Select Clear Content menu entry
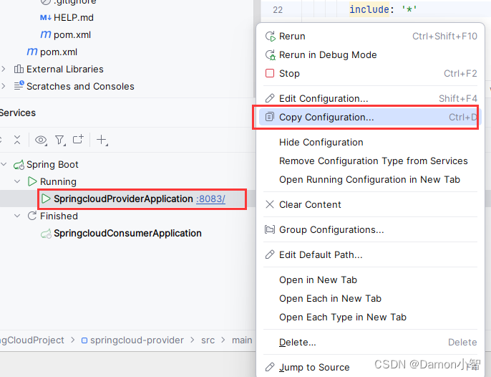This screenshot has width=491, height=377. [371, 204]
